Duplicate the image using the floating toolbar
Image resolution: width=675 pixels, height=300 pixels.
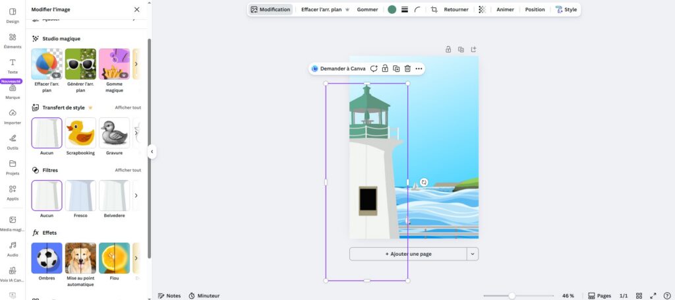pyautogui.click(x=396, y=69)
